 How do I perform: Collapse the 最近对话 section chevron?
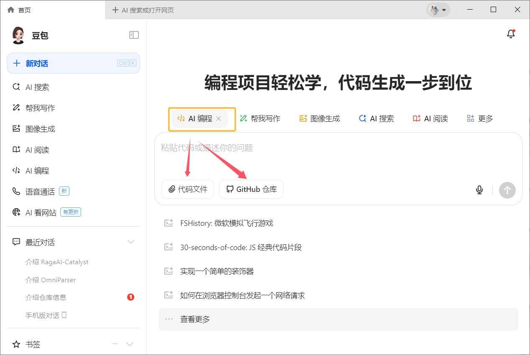pos(131,242)
